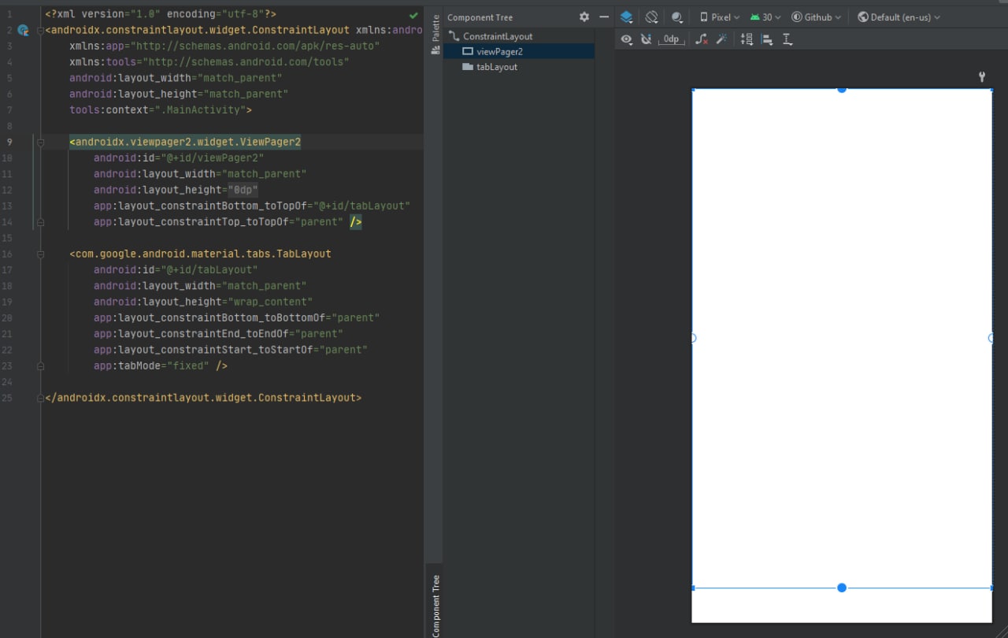Click top constraint handle of viewPager2
Screen dimensions: 1008x638
[x=842, y=89]
